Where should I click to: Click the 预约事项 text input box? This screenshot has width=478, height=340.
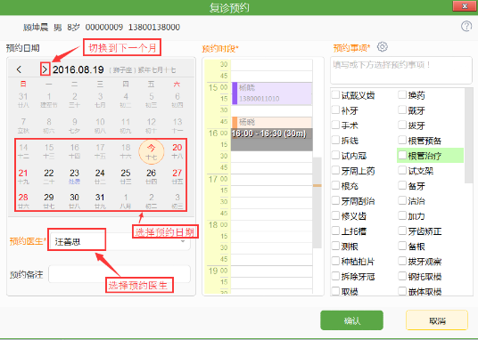[401, 70]
